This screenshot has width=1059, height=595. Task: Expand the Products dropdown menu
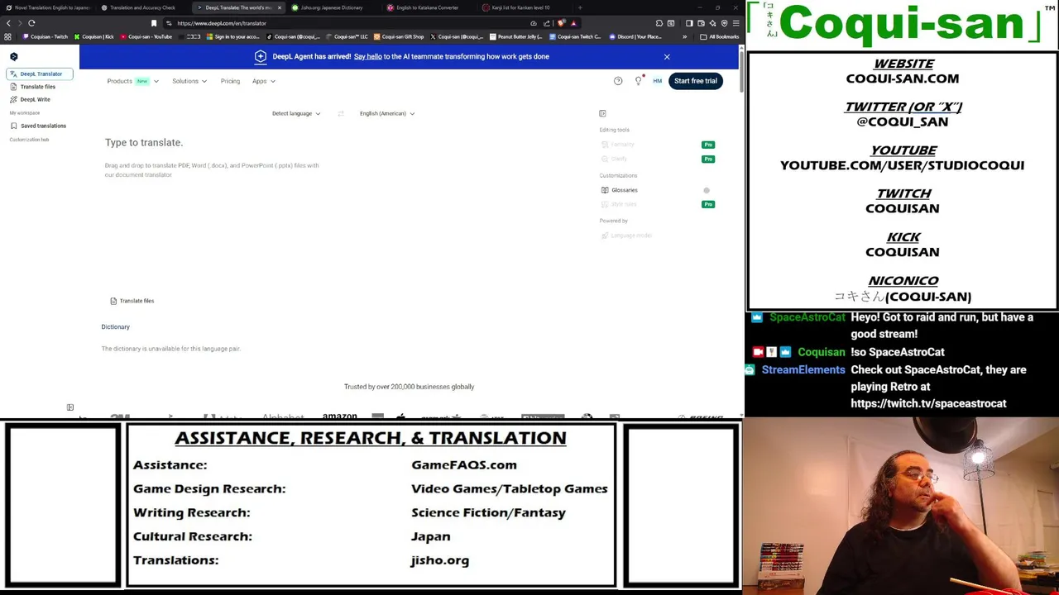click(x=132, y=81)
